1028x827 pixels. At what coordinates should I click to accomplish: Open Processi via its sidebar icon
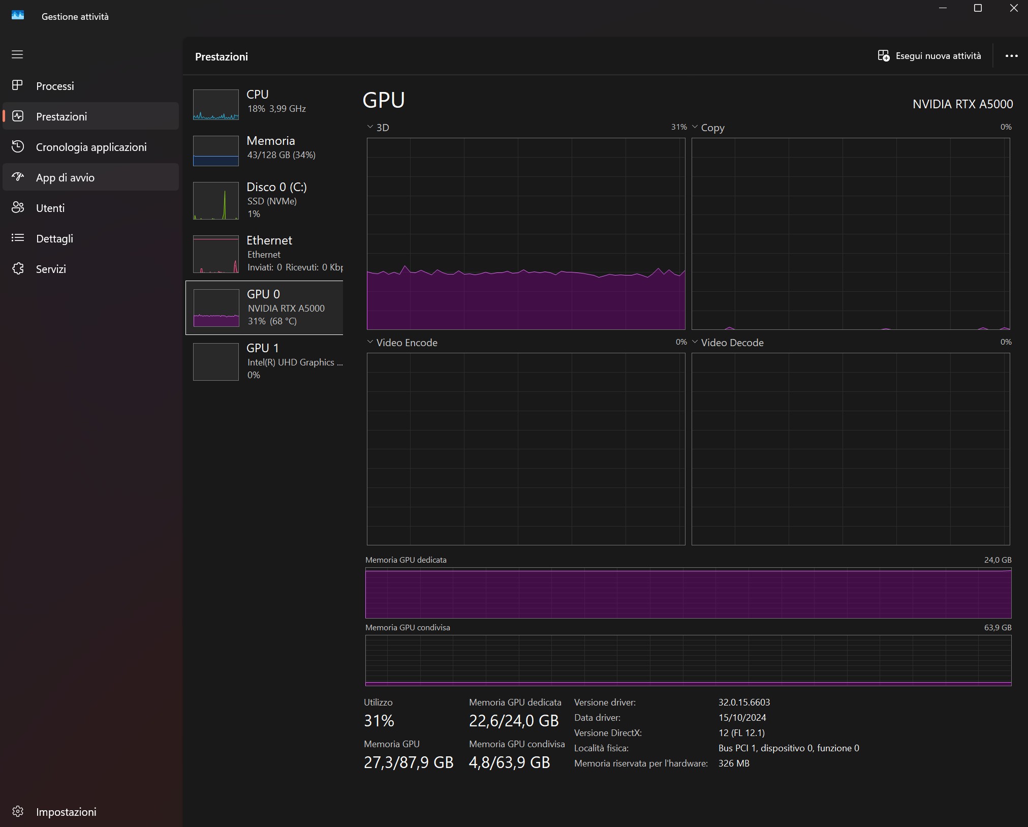coord(18,85)
